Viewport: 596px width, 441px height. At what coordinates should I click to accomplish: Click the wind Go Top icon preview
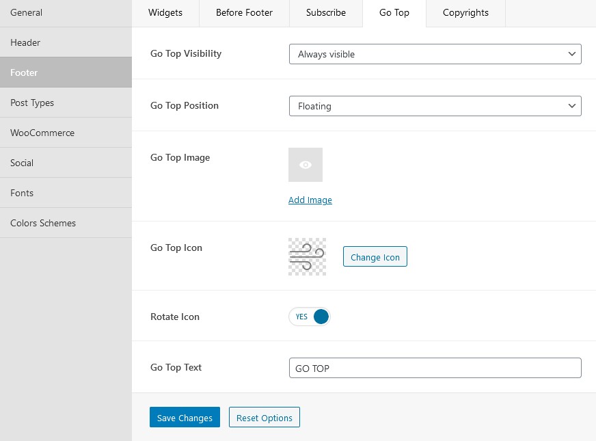pos(307,256)
